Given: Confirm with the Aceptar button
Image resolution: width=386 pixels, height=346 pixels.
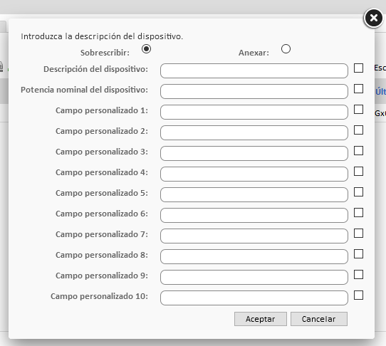Looking at the screenshot, I should (261, 319).
